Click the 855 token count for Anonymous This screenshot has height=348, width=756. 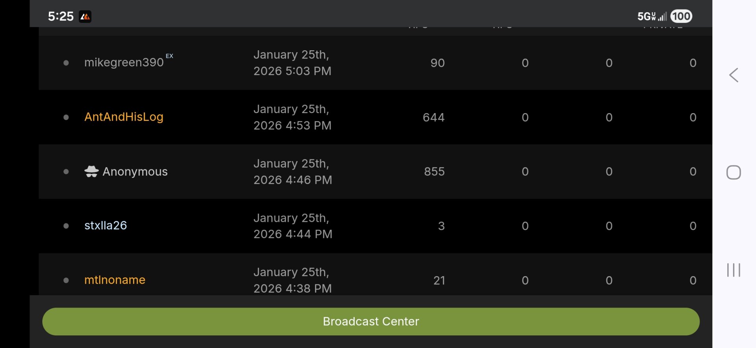point(434,172)
